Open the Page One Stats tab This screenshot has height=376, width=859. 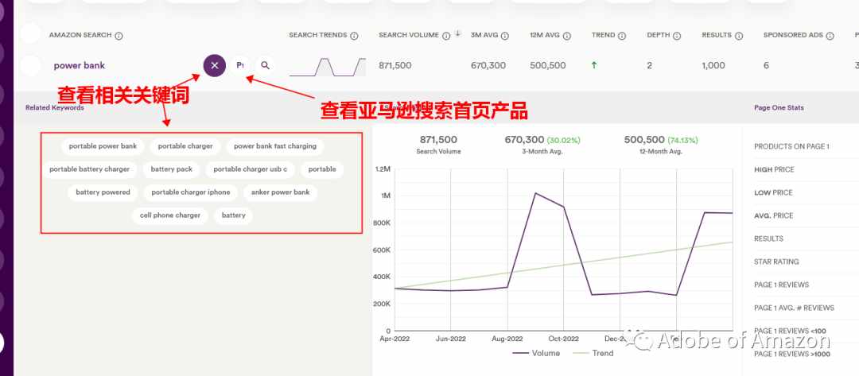[779, 108]
